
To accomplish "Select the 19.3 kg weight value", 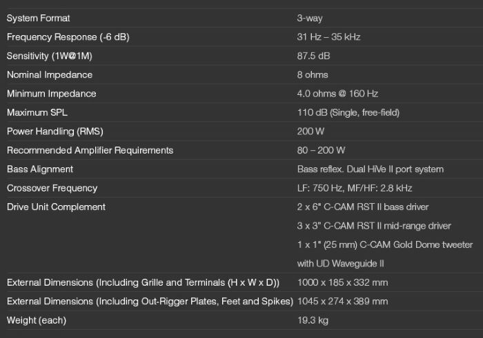I will 312,320.
